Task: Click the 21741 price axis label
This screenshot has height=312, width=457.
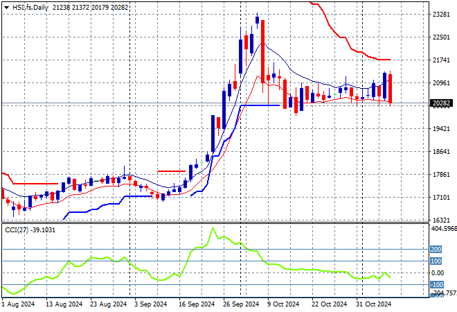Action: click(x=441, y=60)
